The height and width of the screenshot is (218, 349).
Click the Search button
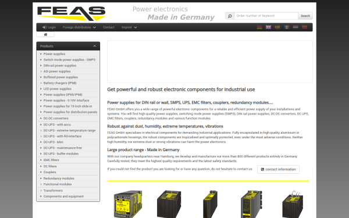pos(305,16)
